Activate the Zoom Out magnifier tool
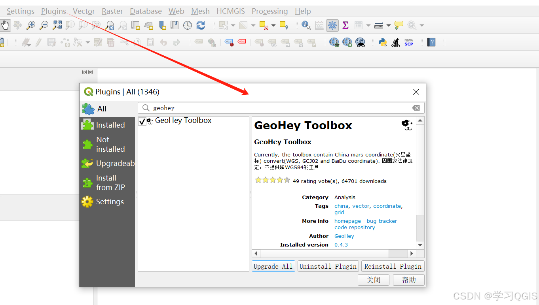 [44, 25]
